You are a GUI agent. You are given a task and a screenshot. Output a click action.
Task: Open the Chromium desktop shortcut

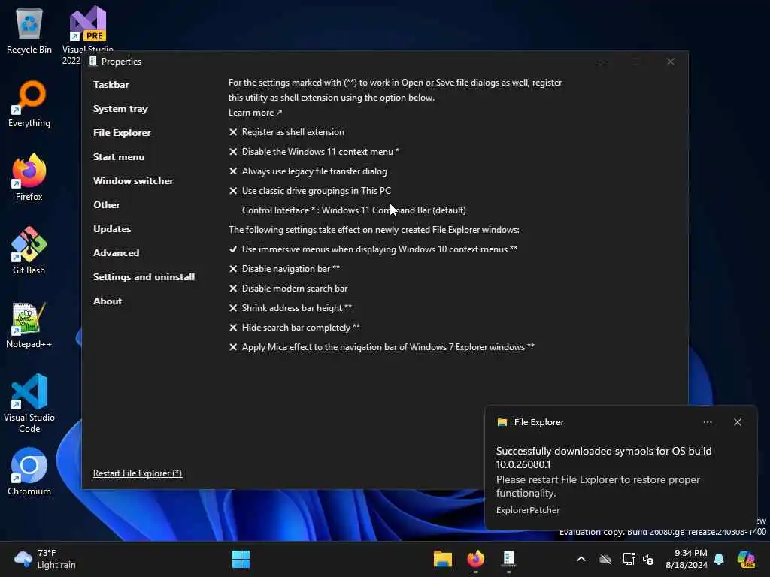coord(29,472)
